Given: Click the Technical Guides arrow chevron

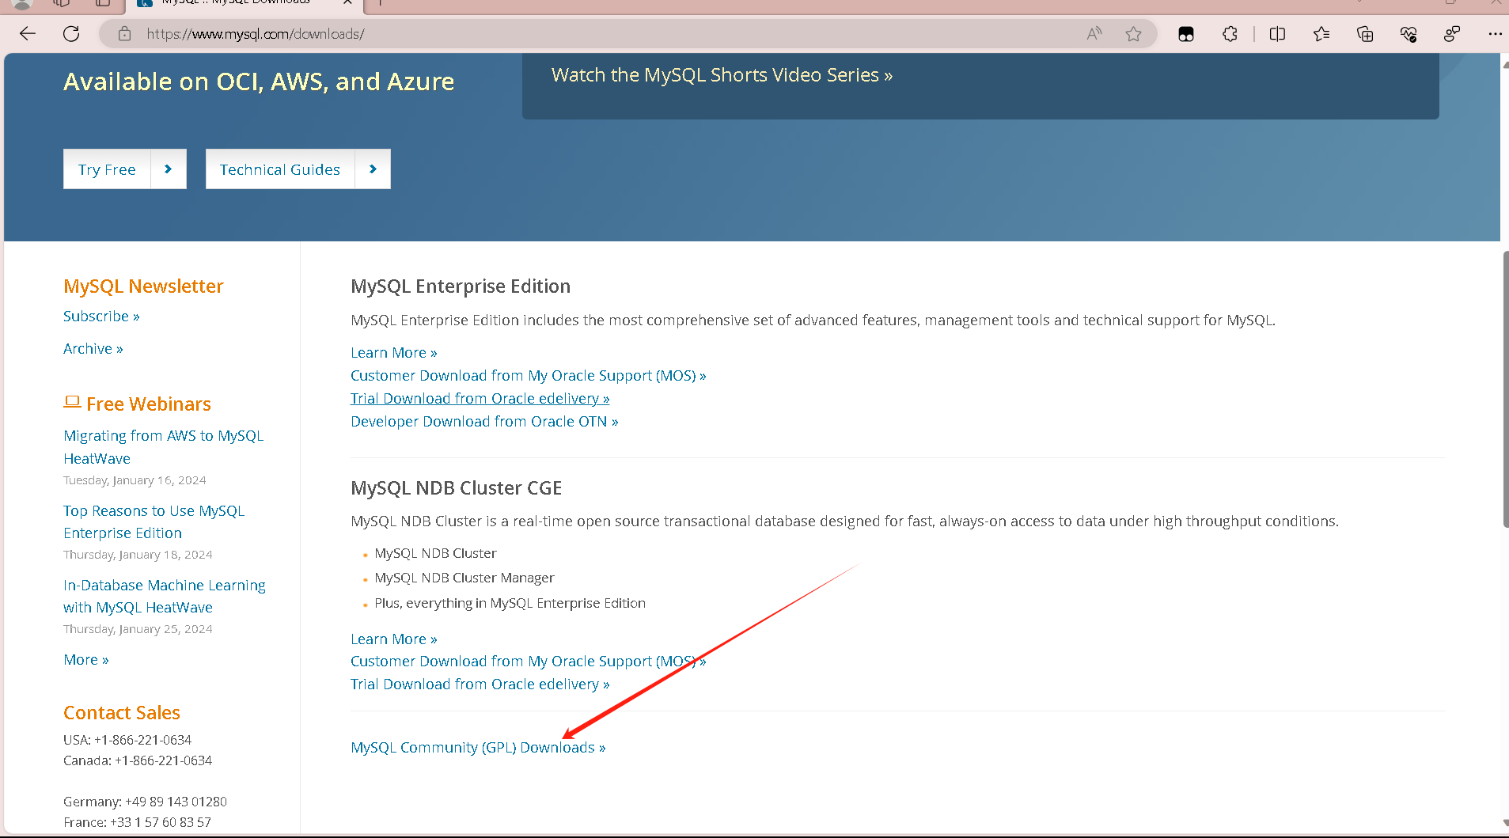Looking at the screenshot, I should click(x=373, y=169).
